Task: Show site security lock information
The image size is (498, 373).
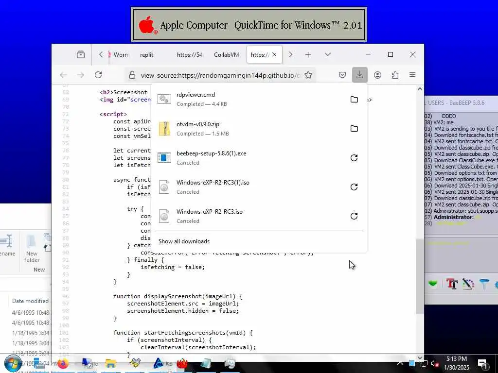Action: tap(132, 75)
